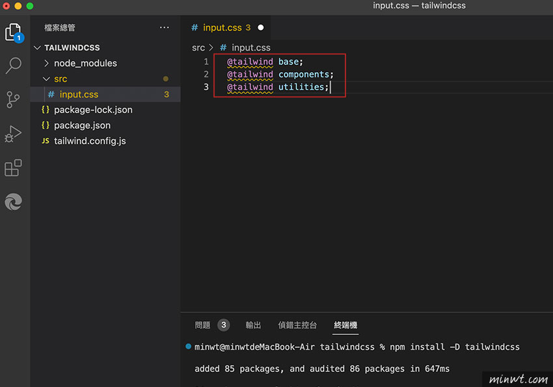The width and height of the screenshot is (553, 387).
Task: Open the Microsoft Edge tools icon
Action: 14,202
